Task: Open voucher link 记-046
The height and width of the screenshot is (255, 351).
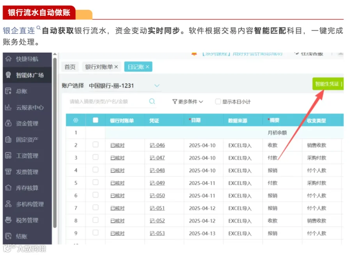Action: [x=157, y=145]
